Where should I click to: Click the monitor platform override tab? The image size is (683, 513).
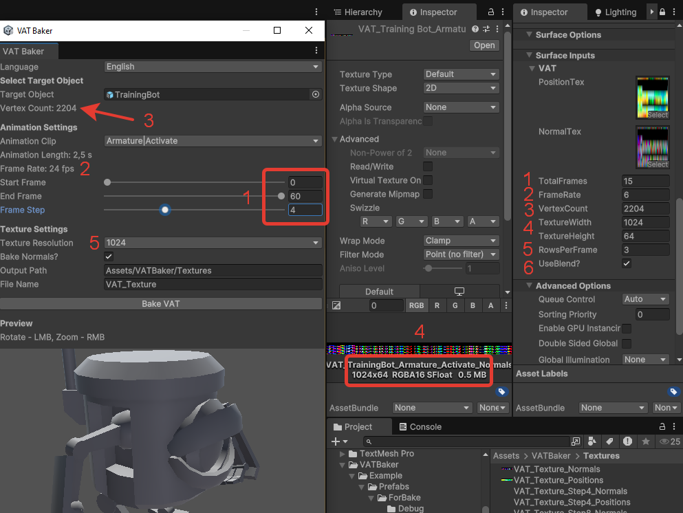[x=459, y=292]
